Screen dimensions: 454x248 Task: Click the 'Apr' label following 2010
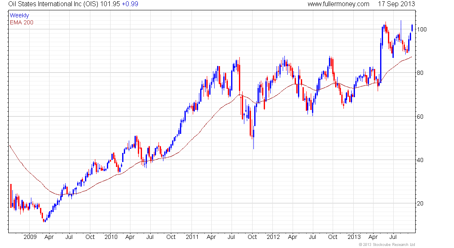coord(130,237)
